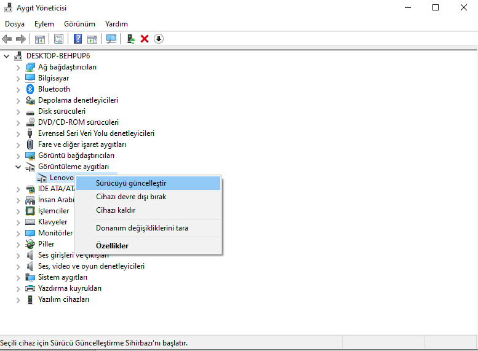
Task: Open the Görünüm menu
Action: point(79,24)
